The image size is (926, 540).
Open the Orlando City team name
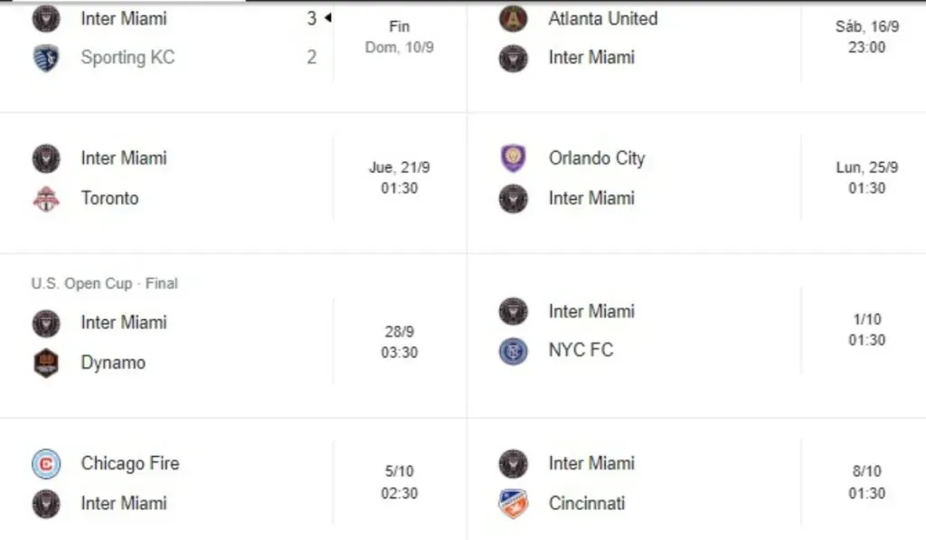pyautogui.click(x=597, y=158)
